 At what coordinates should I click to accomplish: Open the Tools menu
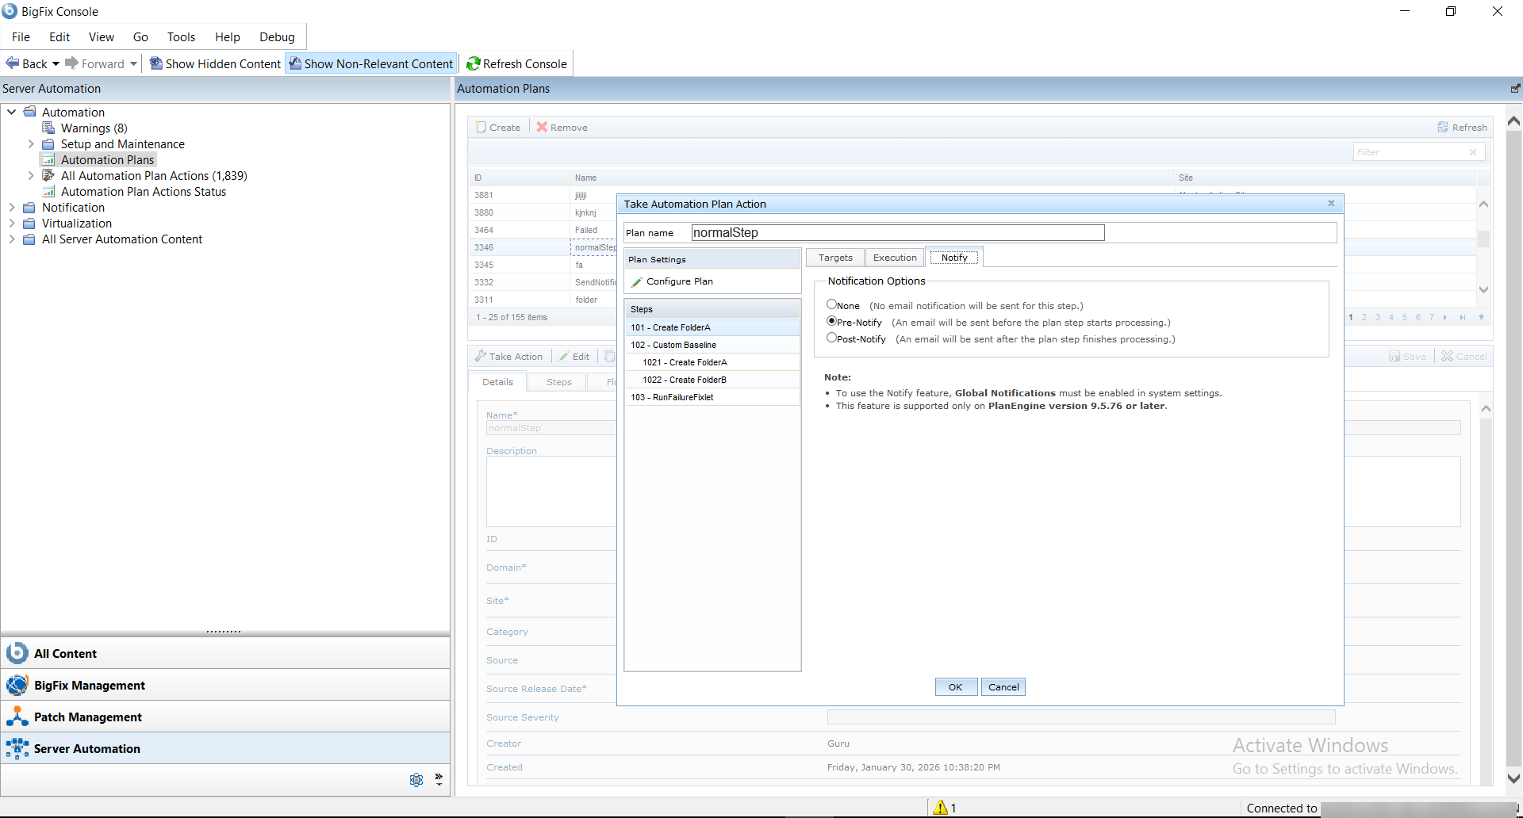pyautogui.click(x=181, y=37)
